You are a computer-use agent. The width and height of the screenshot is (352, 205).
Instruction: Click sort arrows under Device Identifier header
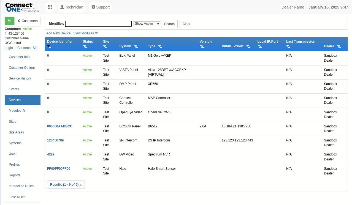pyautogui.click(x=49, y=46)
